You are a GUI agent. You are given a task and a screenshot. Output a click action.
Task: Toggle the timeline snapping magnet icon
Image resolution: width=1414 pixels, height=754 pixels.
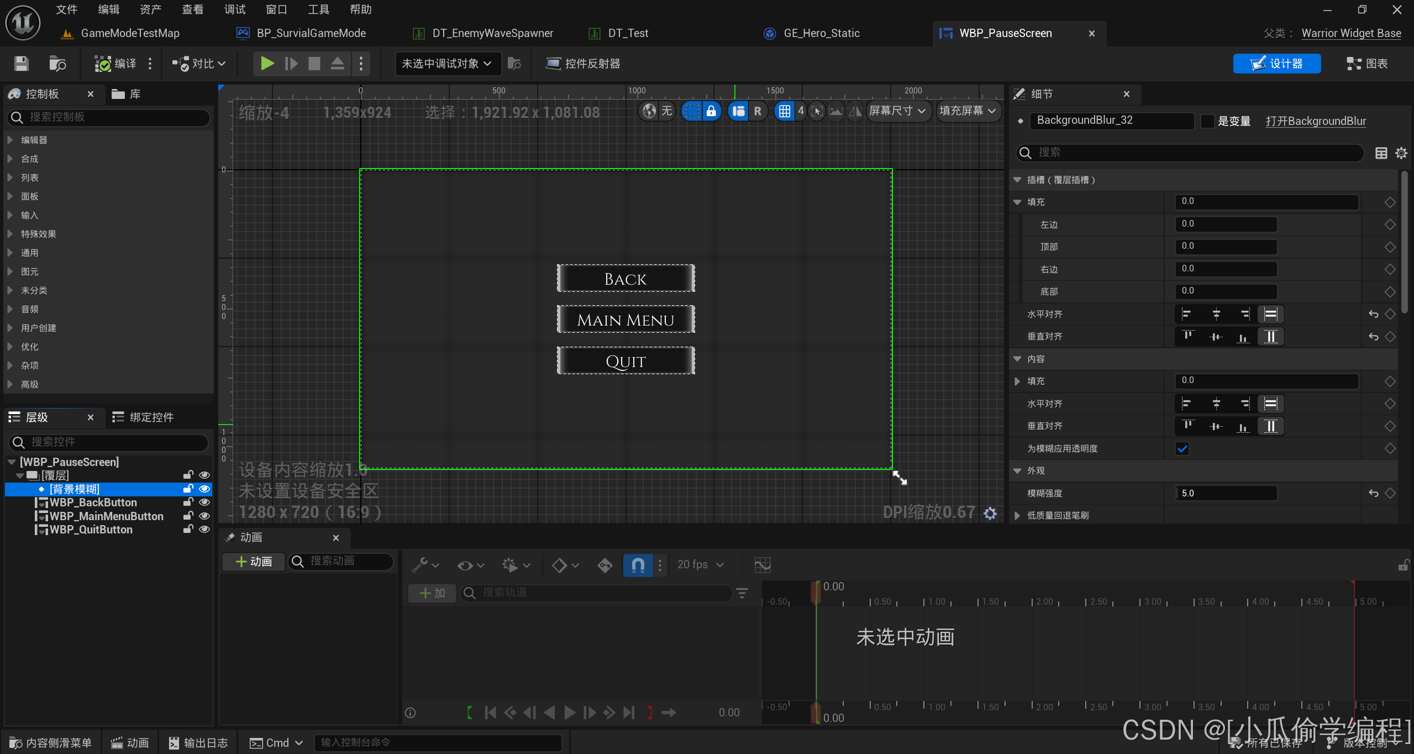click(638, 565)
